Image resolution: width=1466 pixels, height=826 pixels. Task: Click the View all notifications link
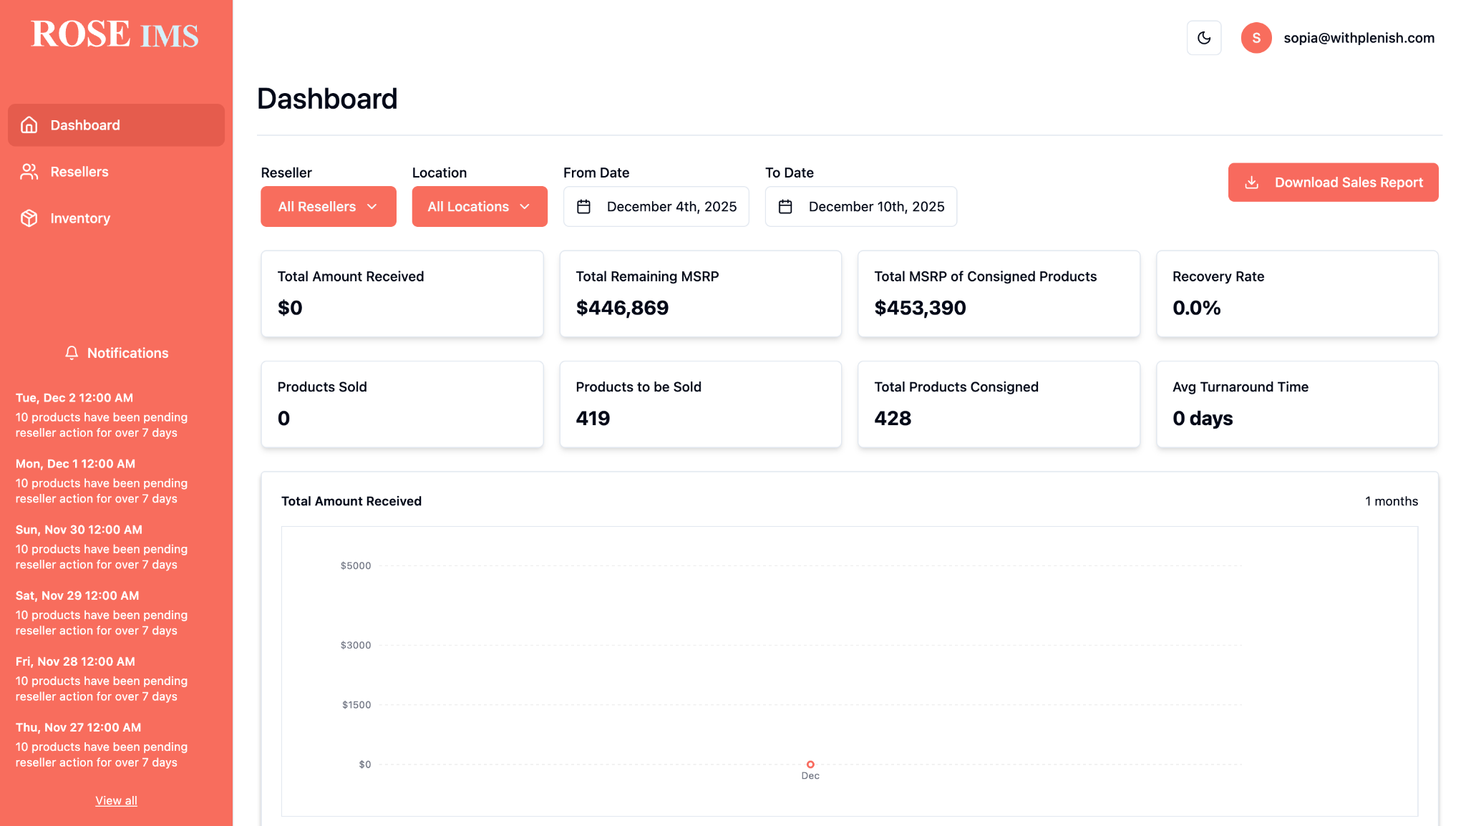(116, 800)
